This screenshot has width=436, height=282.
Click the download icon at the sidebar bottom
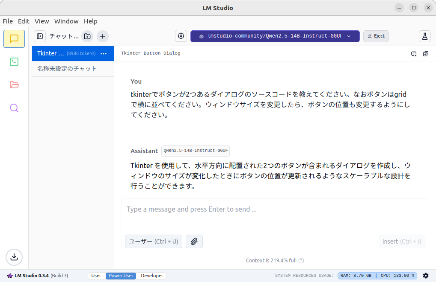pyautogui.click(x=14, y=257)
